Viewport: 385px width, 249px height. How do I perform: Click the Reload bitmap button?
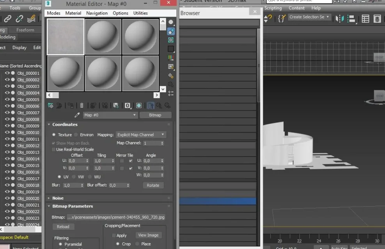coord(63,227)
